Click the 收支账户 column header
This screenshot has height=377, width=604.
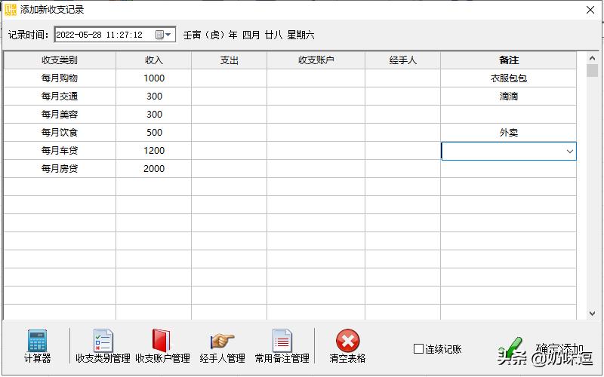coord(316,60)
